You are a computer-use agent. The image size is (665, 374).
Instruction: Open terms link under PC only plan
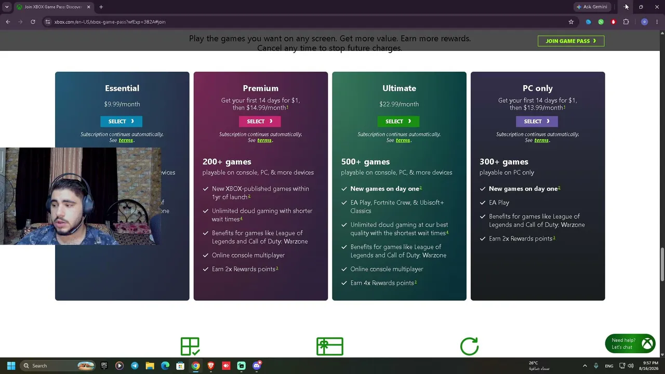pos(541,140)
